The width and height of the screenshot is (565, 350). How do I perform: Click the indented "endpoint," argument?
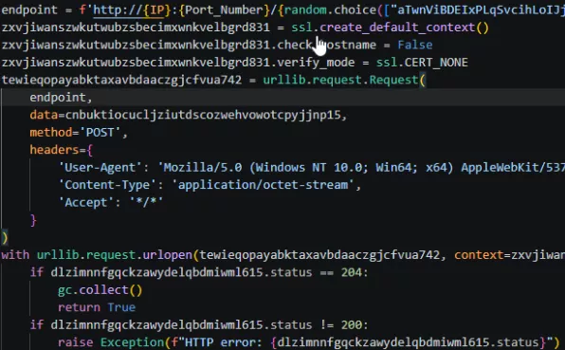click(62, 98)
